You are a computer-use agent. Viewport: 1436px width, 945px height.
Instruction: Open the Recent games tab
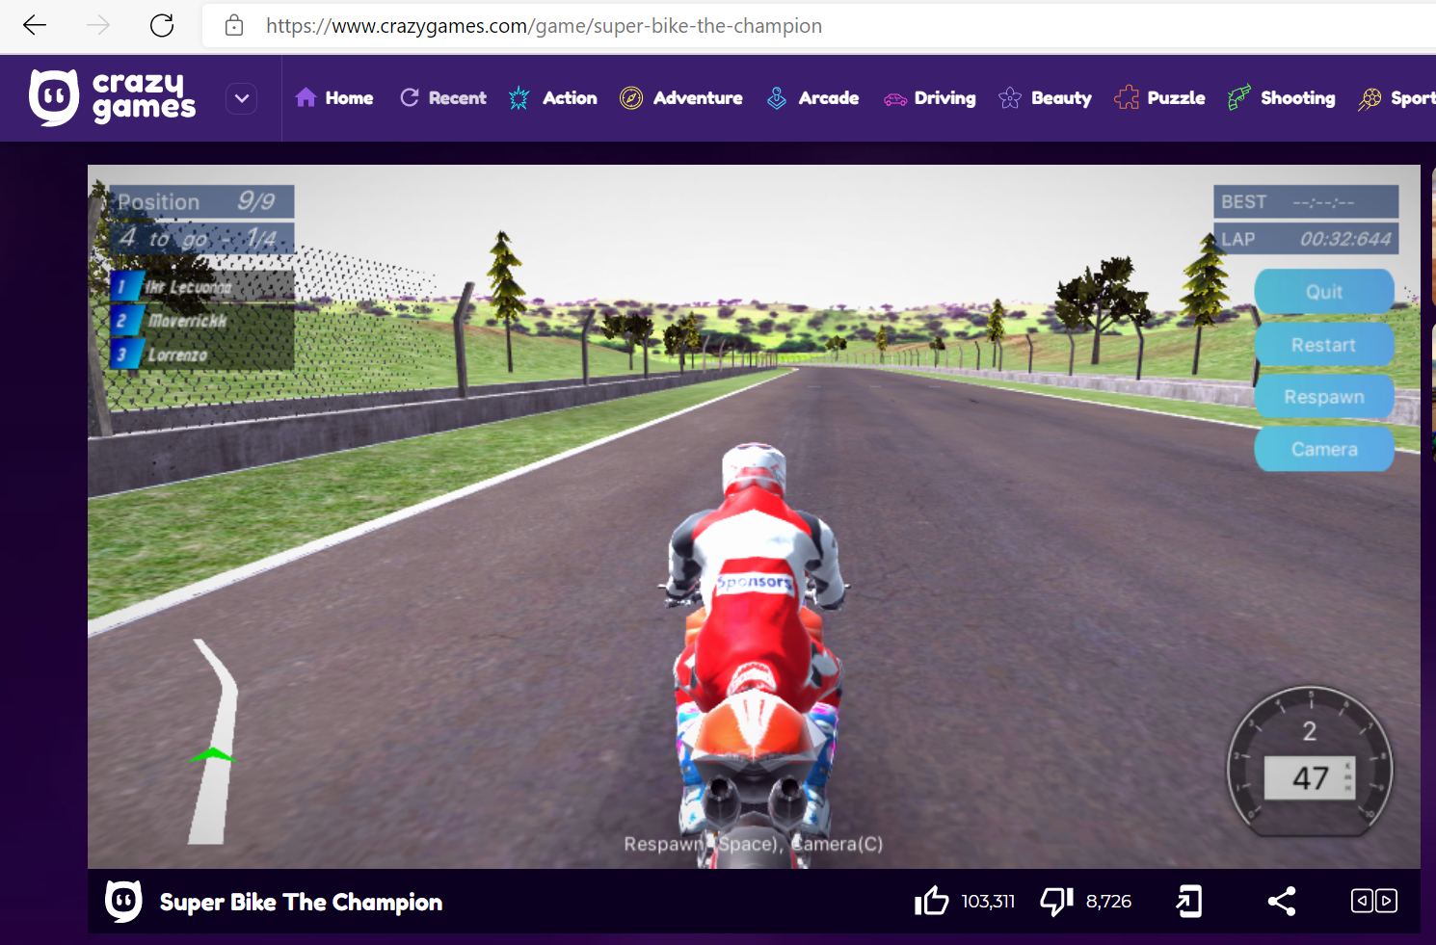pyautogui.click(x=443, y=97)
